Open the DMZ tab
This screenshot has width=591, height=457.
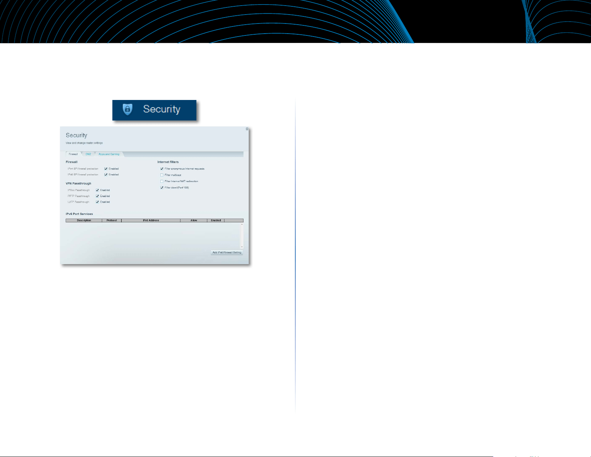88,154
